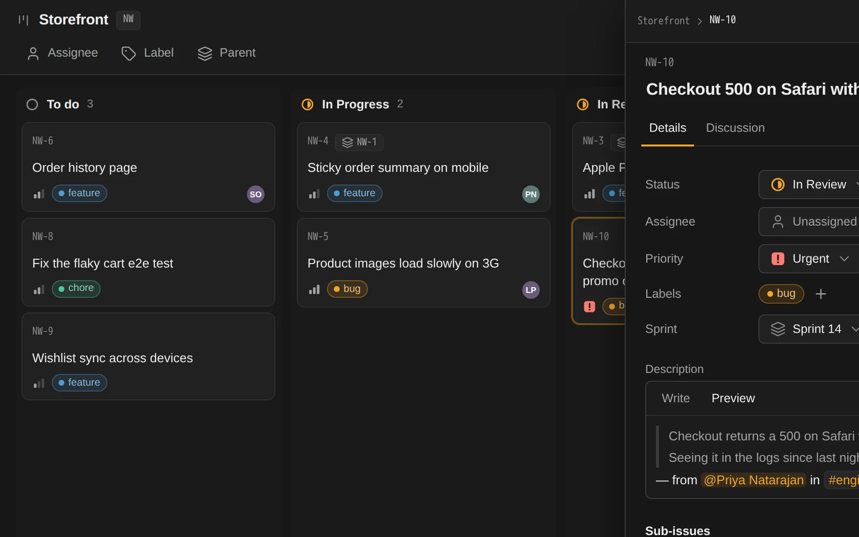The height and width of the screenshot is (537, 859).
Task: Open the NW-9 Wishlist sync across devices card
Action: 148,356
